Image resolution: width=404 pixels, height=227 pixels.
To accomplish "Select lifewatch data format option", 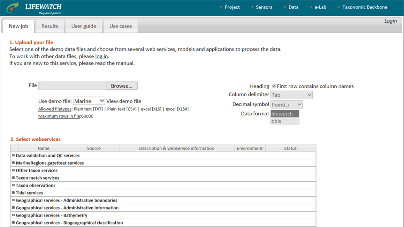I will (284, 114).
